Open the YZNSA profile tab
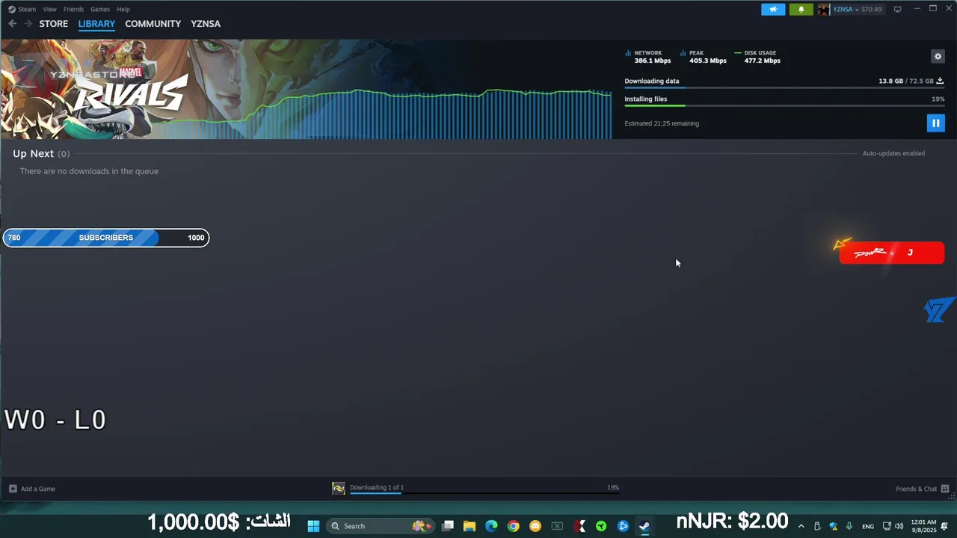957x538 pixels. (206, 24)
